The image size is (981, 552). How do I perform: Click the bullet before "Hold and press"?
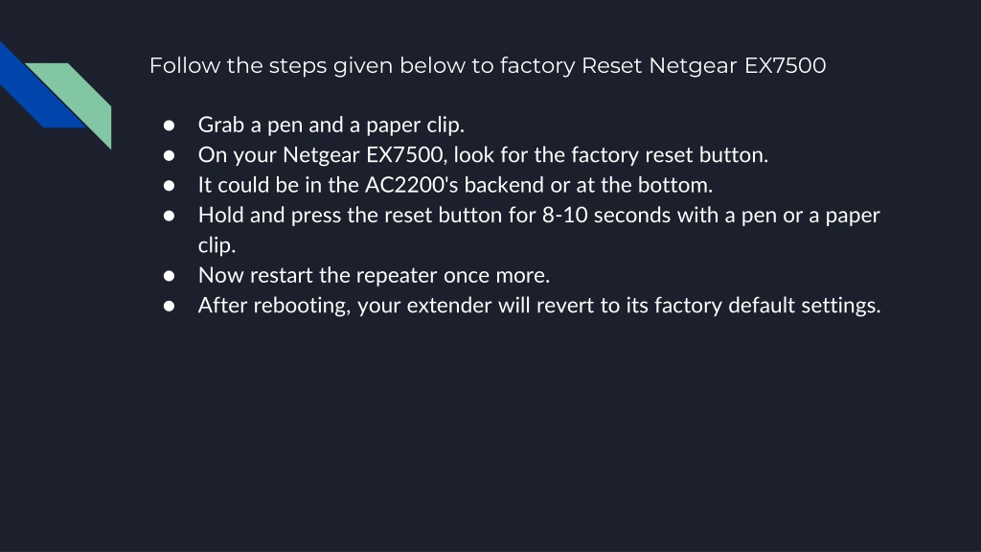[169, 216]
